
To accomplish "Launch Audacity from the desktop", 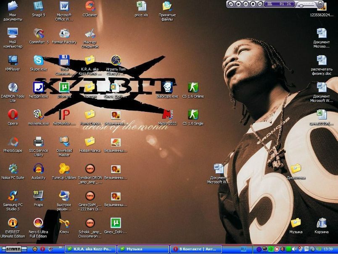I will pyautogui.click(x=38, y=169).
